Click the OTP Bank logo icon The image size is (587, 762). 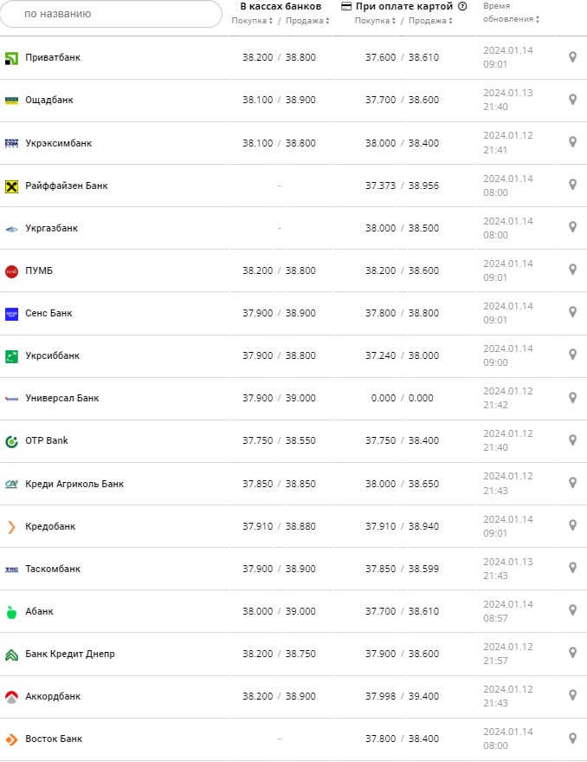click(11, 440)
